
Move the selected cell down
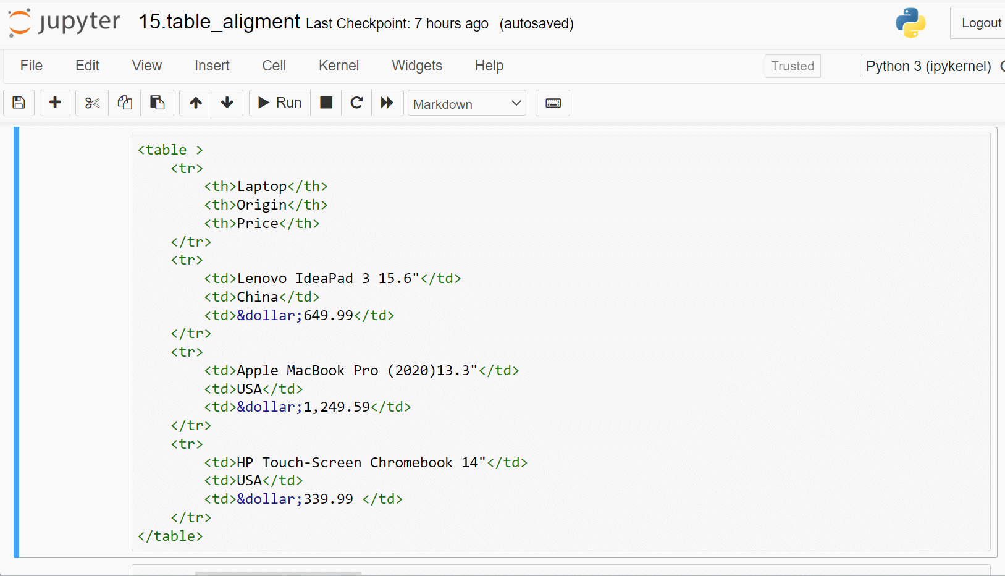pos(227,103)
